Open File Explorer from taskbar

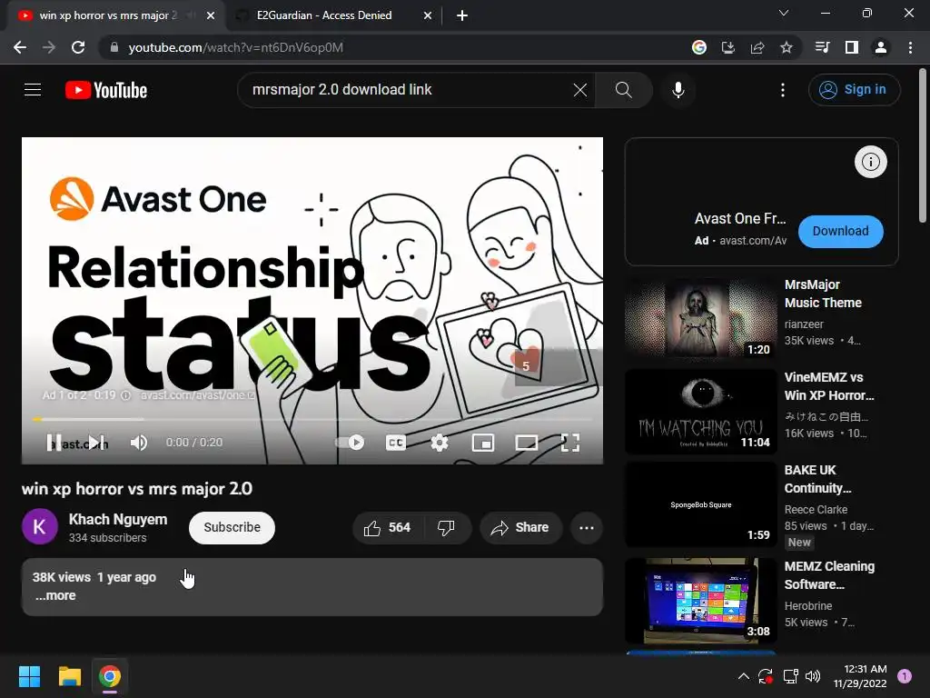(69, 676)
